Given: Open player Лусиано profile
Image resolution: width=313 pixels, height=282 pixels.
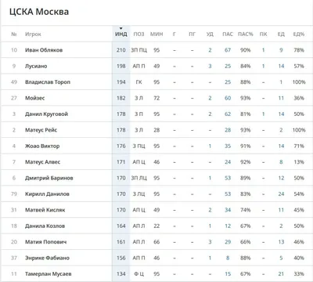Looking at the screenshot, I should click(x=36, y=66).
